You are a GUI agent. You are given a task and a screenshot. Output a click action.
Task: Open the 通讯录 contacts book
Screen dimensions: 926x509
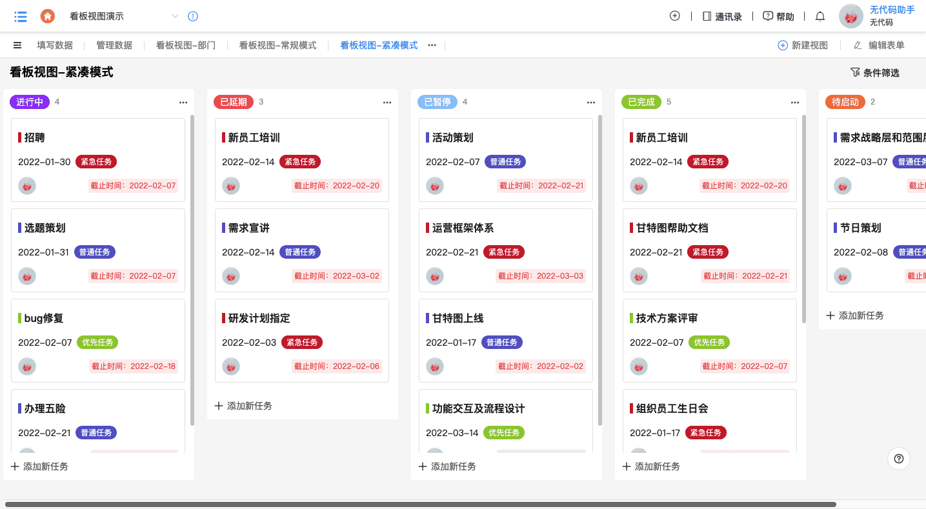(x=722, y=17)
